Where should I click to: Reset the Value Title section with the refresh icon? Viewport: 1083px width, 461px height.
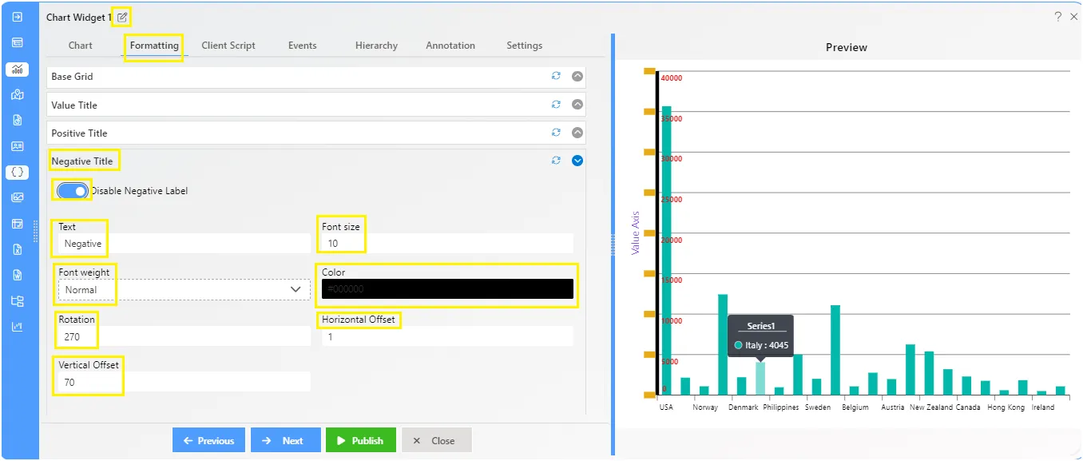(556, 105)
